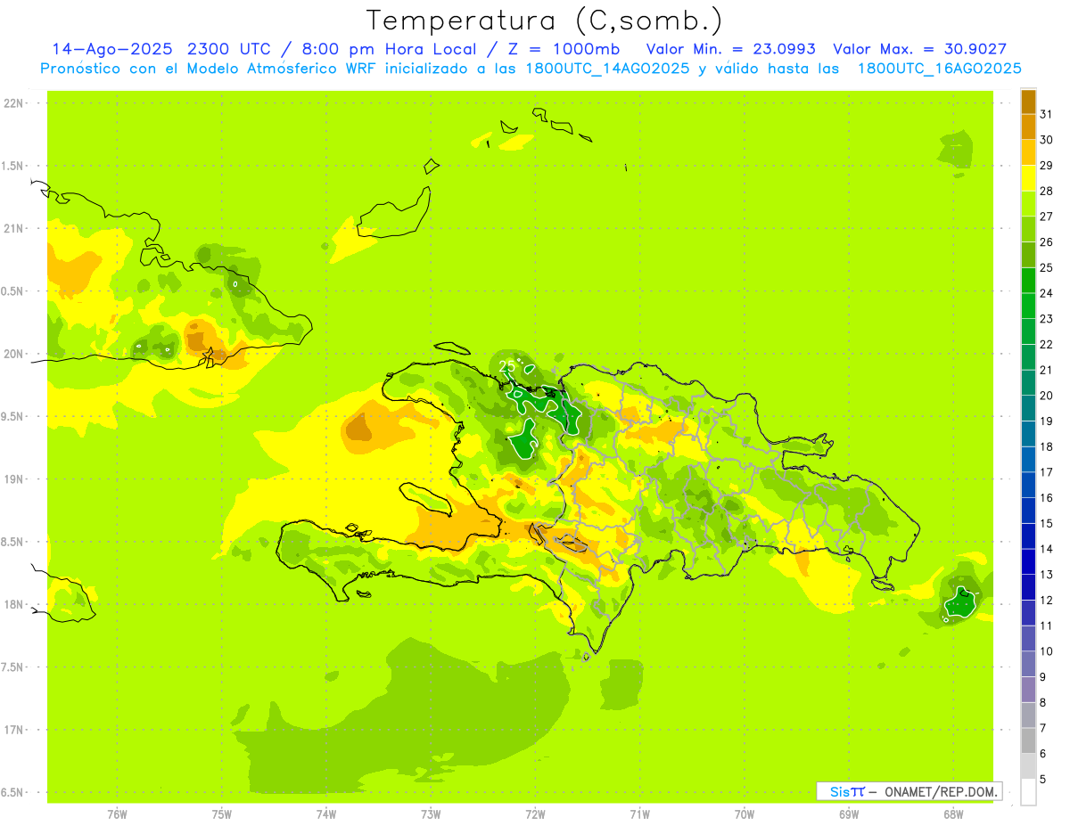Click the '20' value on the color scale
This screenshot has width=1070, height=826.
[1047, 396]
